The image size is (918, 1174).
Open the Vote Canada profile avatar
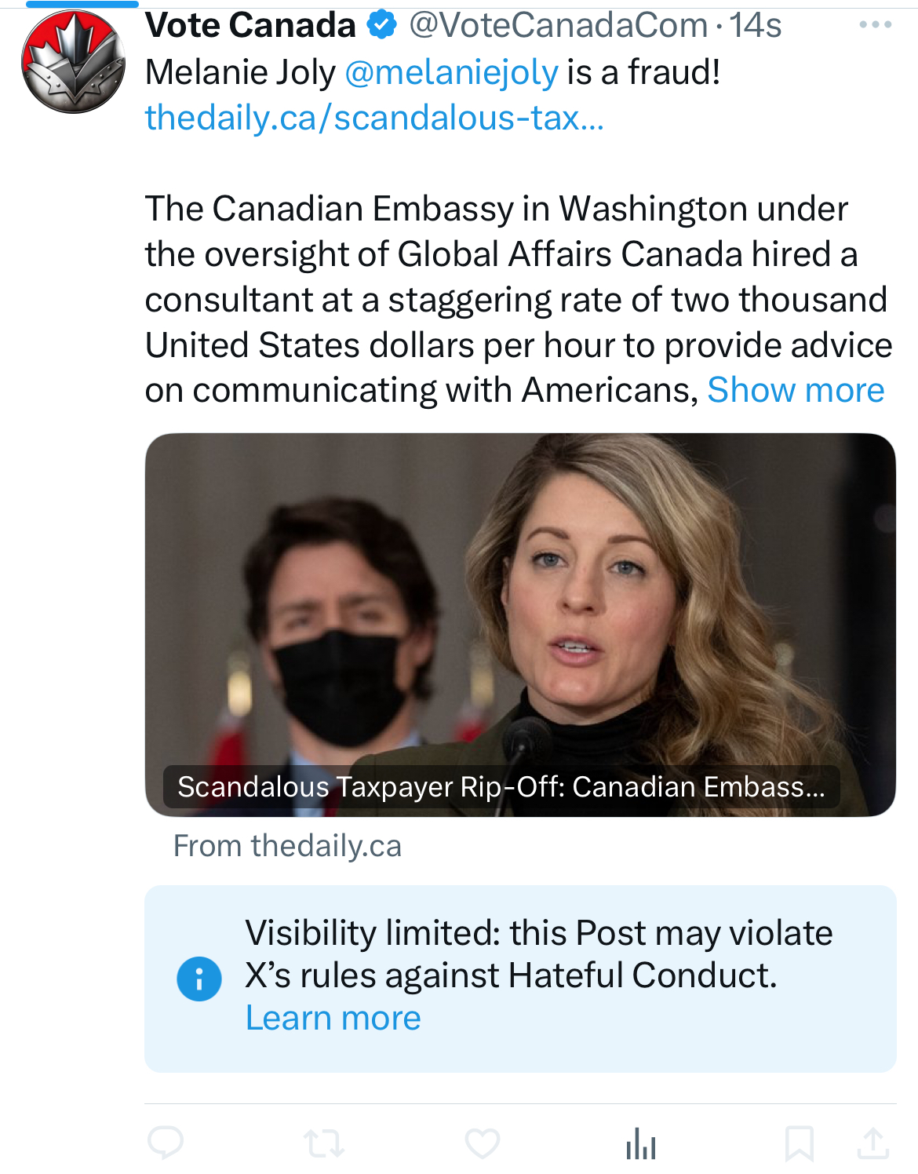click(73, 61)
